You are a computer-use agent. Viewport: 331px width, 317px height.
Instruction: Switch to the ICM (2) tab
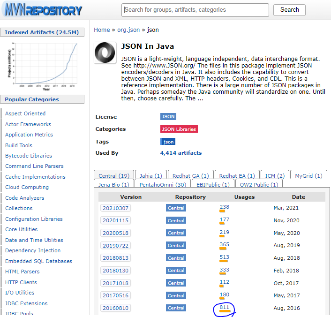[x=275, y=175]
